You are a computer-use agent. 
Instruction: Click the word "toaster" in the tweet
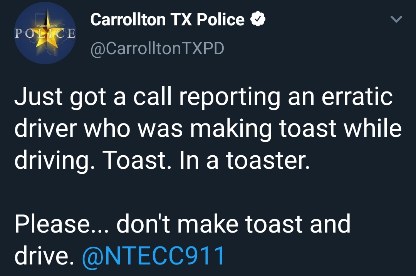(267, 161)
